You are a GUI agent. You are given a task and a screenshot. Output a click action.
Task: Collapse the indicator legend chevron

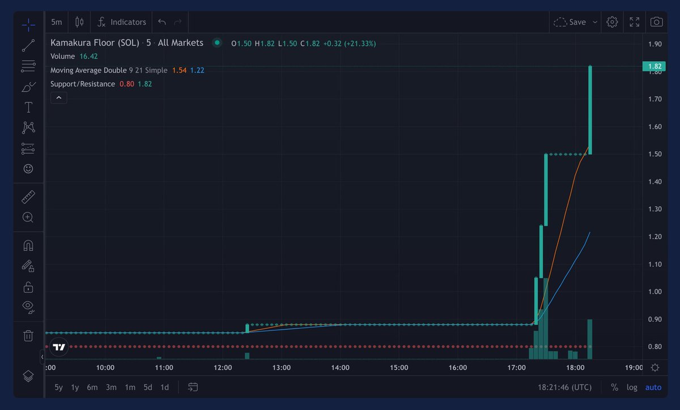coord(59,98)
